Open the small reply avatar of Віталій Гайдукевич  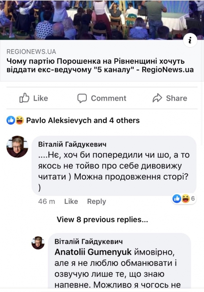pos(38,243)
